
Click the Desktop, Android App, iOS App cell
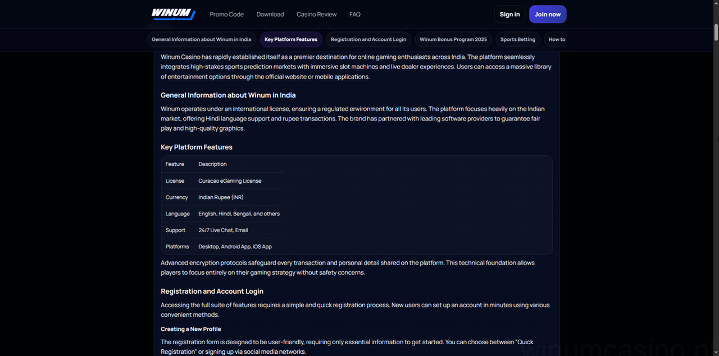pos(239,247)
